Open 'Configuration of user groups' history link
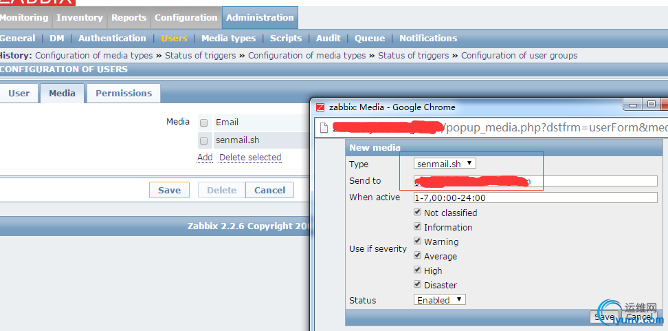This screenshot has width=668, height=331. pos(520,56)
